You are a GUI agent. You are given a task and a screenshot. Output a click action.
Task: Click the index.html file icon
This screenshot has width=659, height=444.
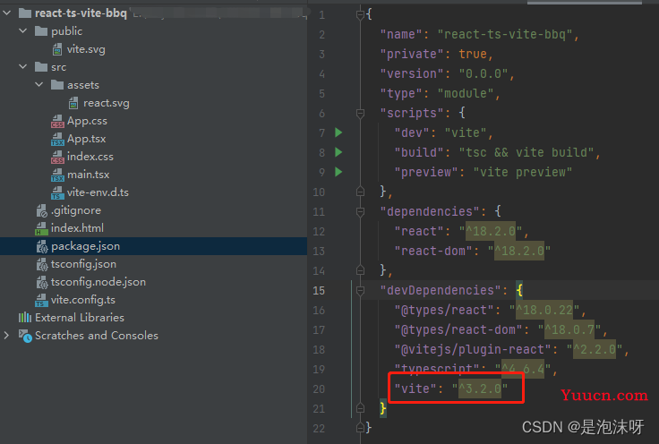[41, 228]
